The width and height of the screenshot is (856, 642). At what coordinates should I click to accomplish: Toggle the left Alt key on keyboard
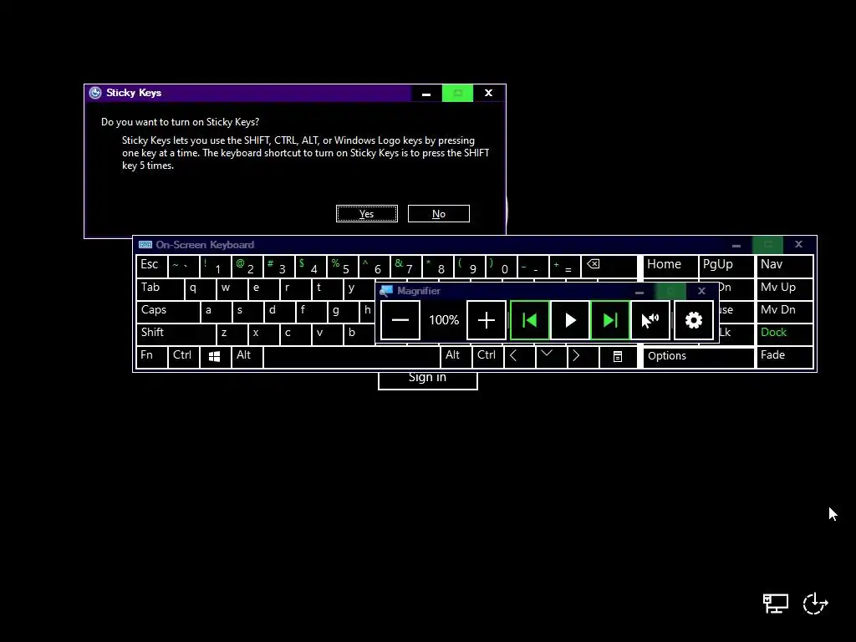click(x=247, y=356)
